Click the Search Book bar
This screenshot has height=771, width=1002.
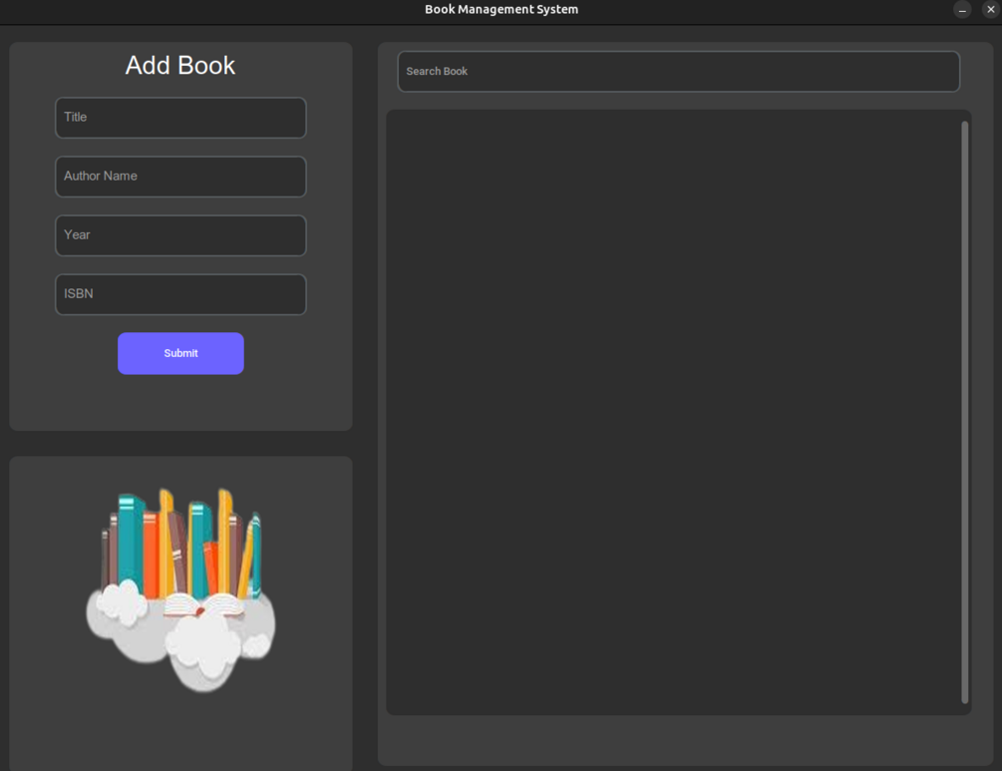point(679,71)
